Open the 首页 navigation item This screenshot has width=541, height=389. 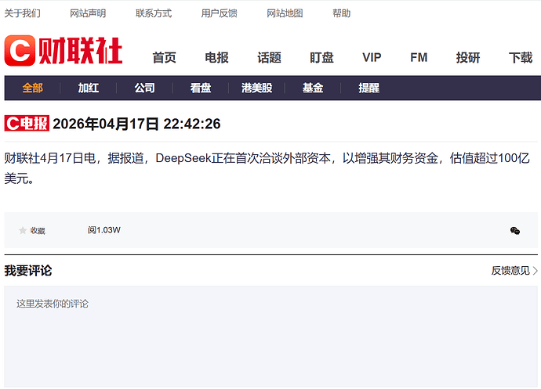pyautogui.click(x=164, y=58)
